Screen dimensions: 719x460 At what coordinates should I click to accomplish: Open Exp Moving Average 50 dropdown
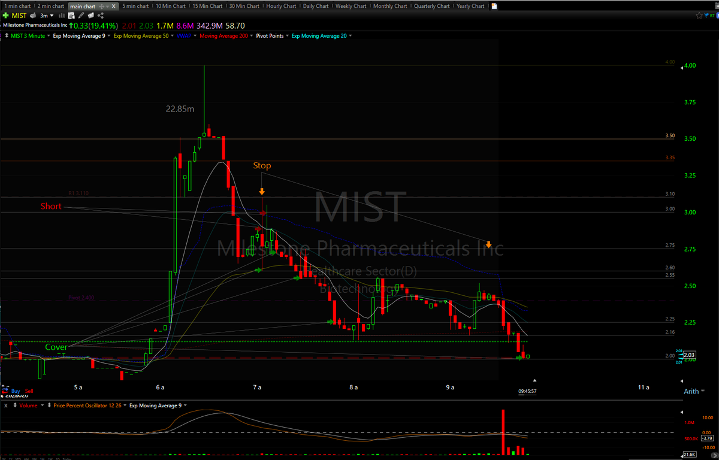click(172, 36)
